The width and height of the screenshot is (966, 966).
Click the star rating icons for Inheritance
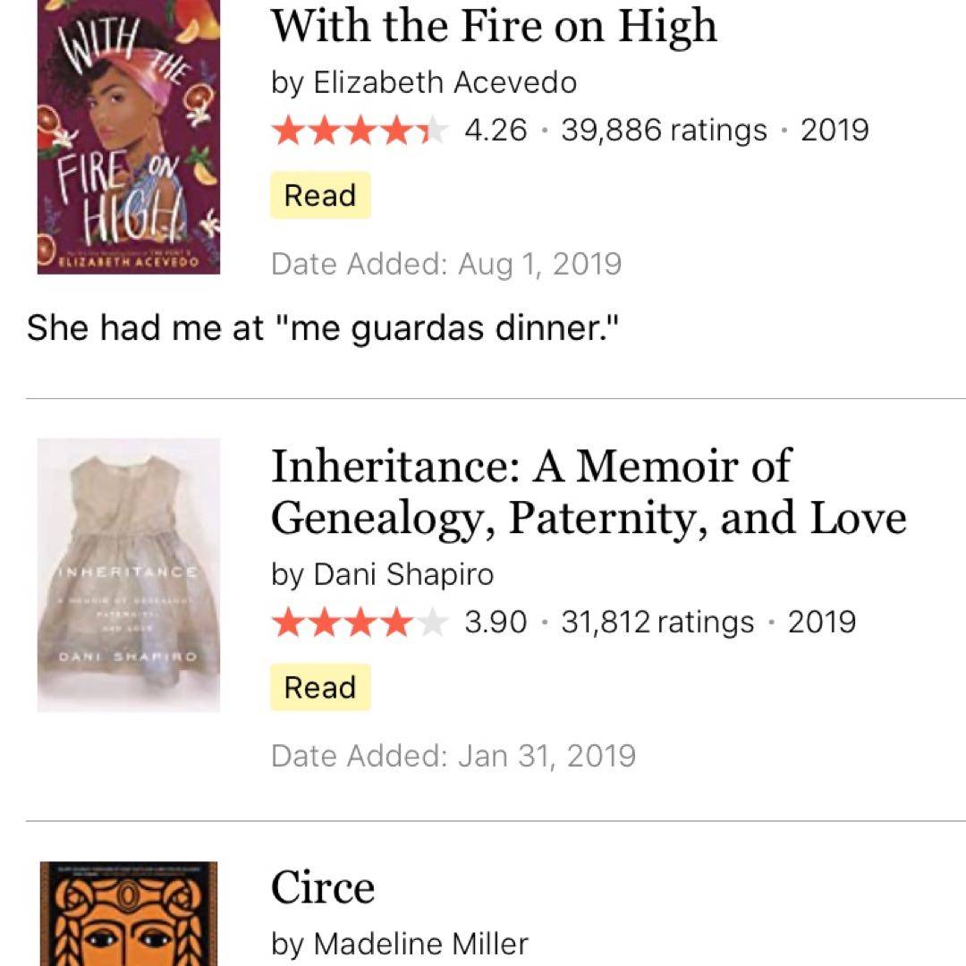point(359,623)
